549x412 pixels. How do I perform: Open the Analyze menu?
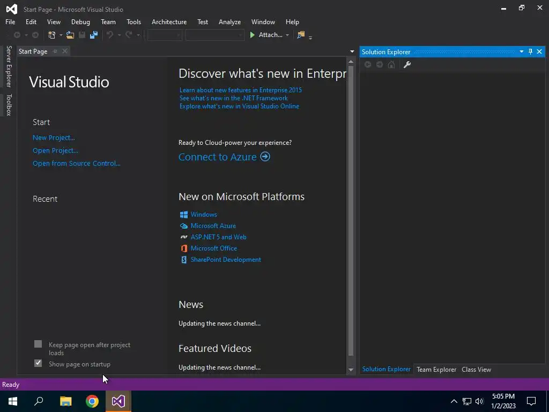coord(229,21)
